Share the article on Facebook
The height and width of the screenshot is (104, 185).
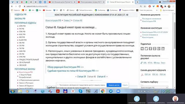150,49
